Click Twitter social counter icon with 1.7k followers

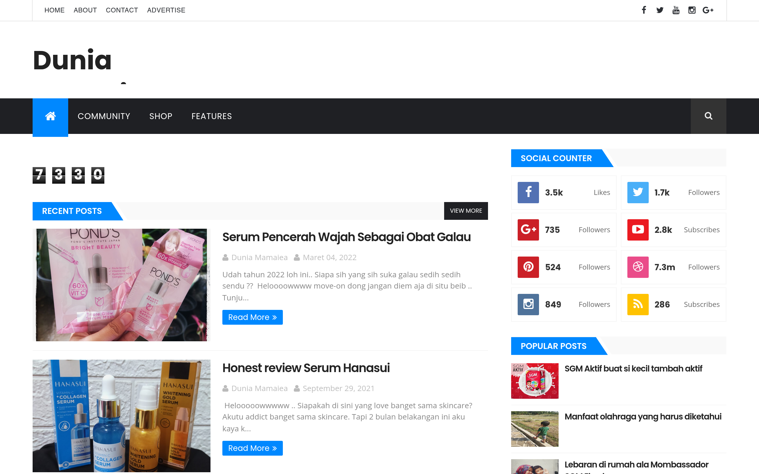(x=638, y=192)
